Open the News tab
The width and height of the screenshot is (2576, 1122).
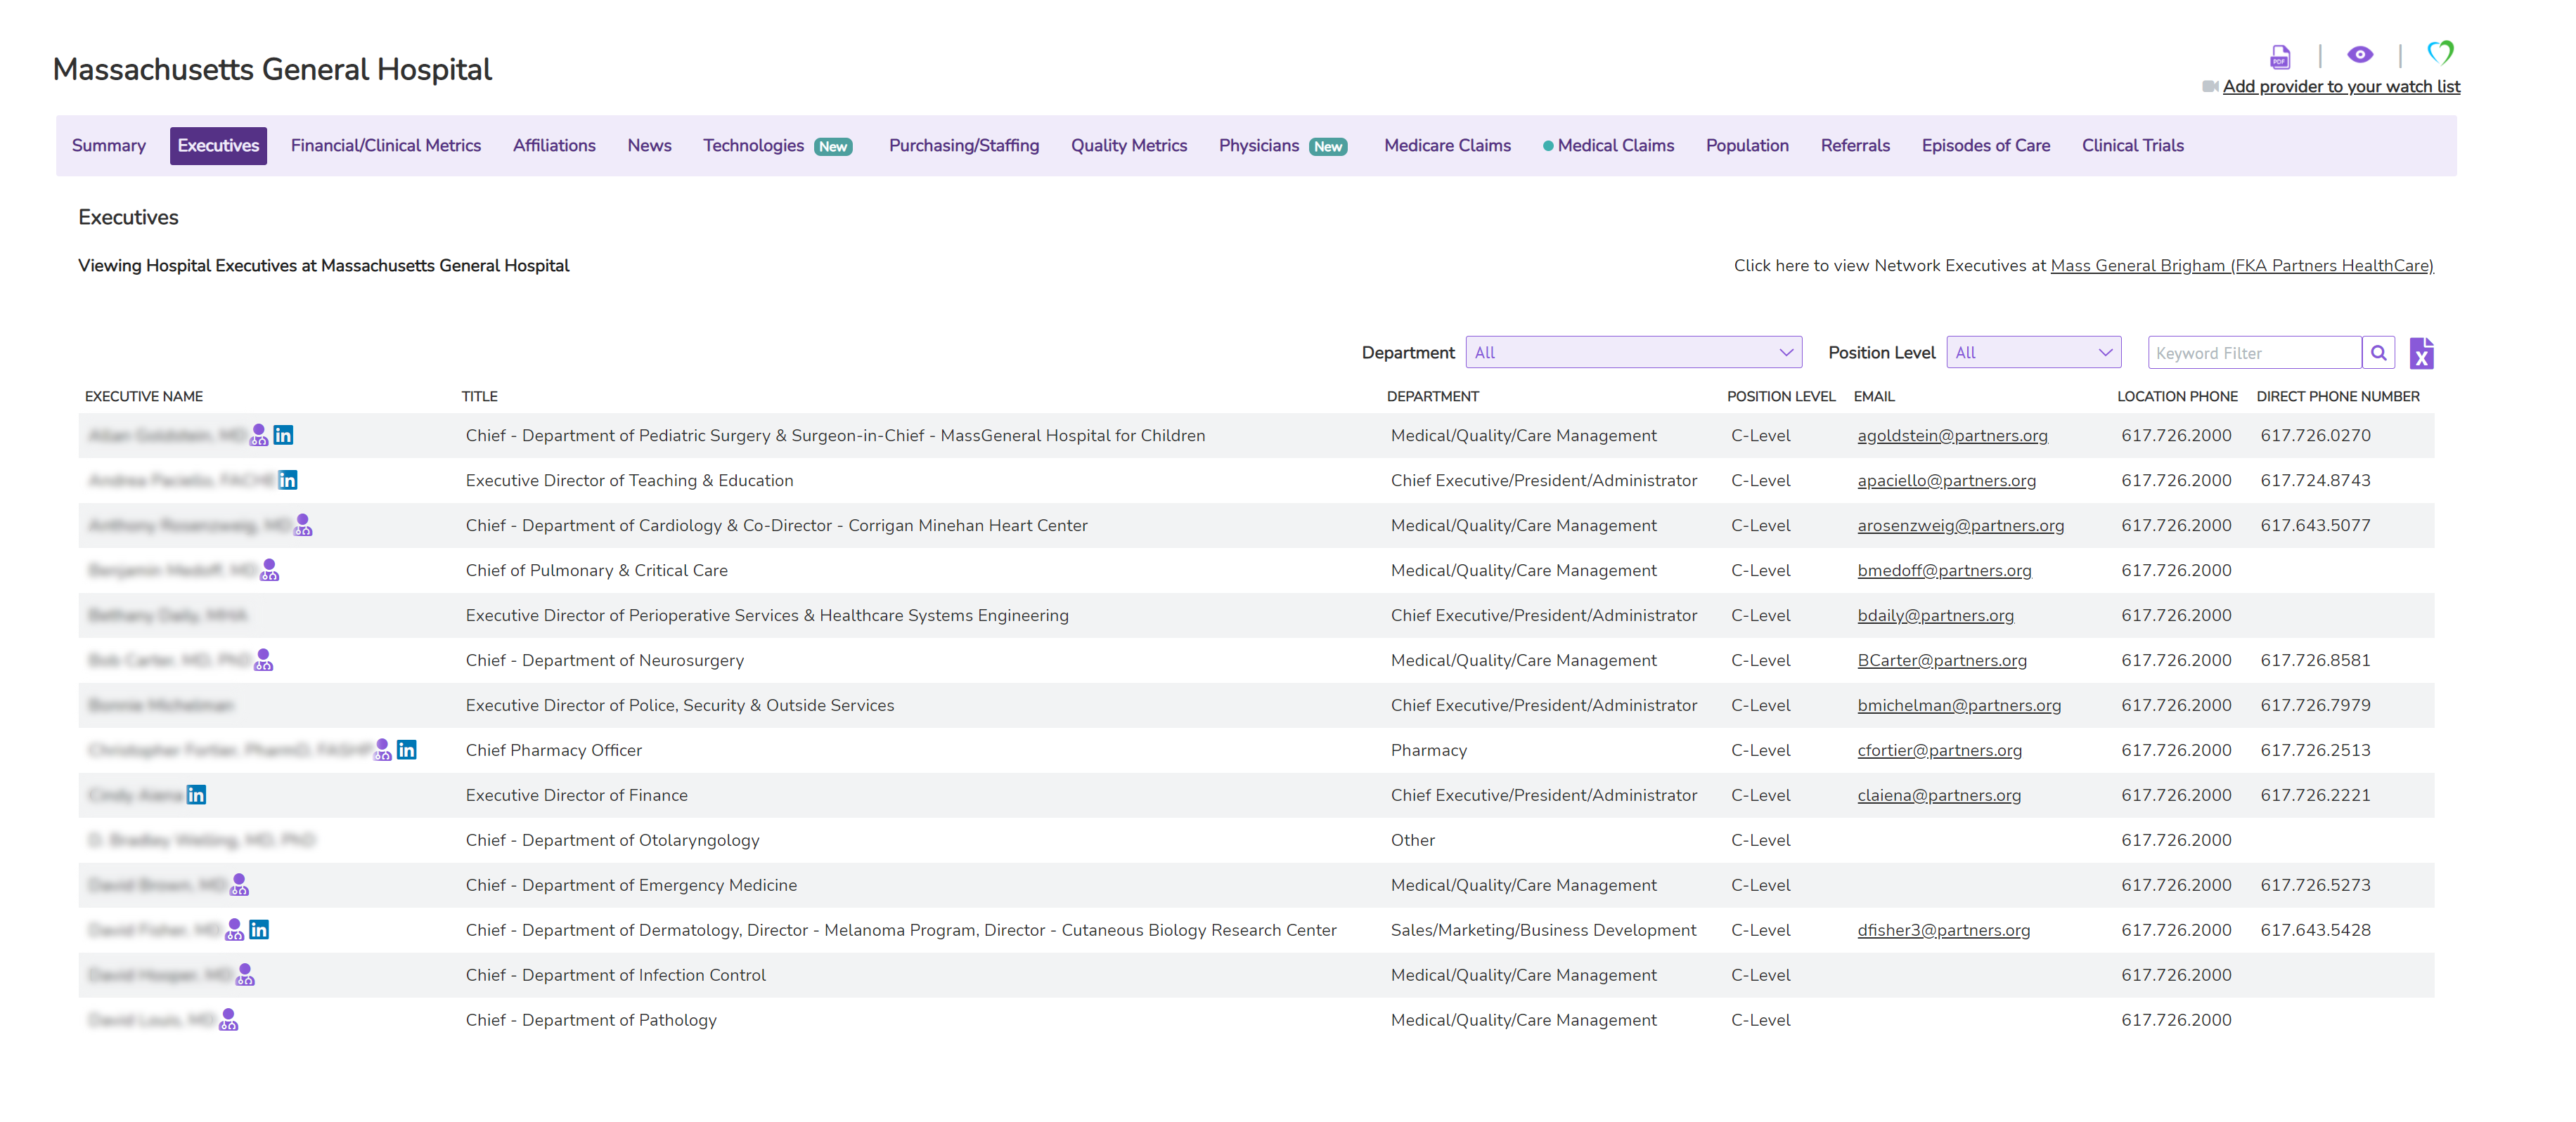click(x=649, y=146)
